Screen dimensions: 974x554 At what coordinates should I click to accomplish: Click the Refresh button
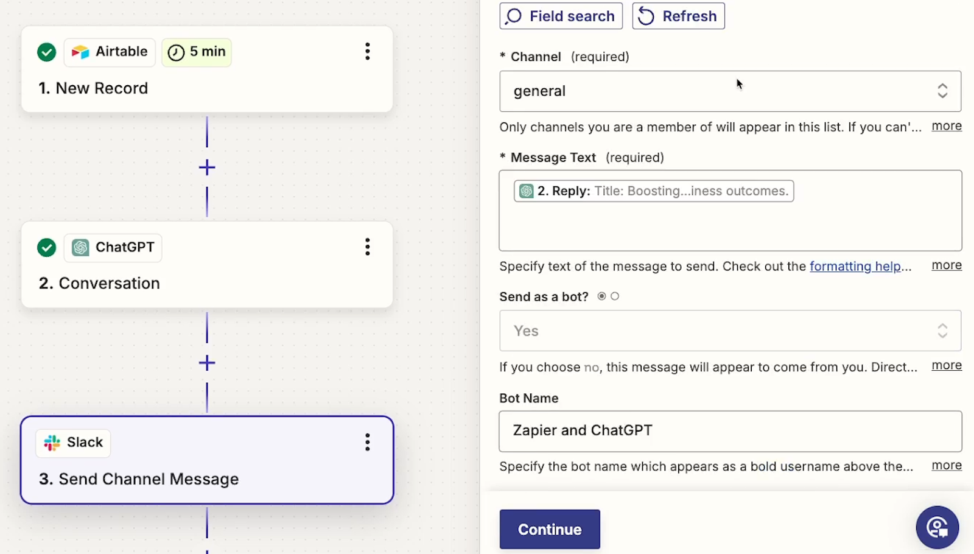pyautogui.click(x=679, y=16)
